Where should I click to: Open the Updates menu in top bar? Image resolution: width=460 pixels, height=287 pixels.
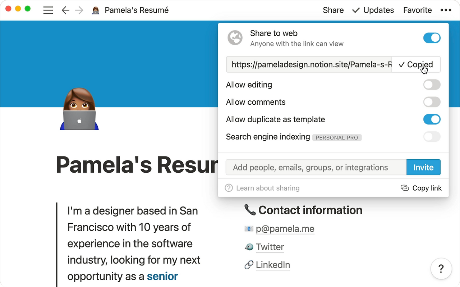pyautogui.click(x=373, y=10)
